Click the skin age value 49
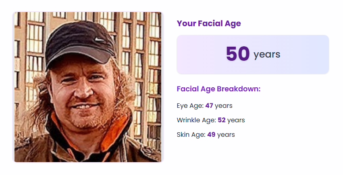 211,135
